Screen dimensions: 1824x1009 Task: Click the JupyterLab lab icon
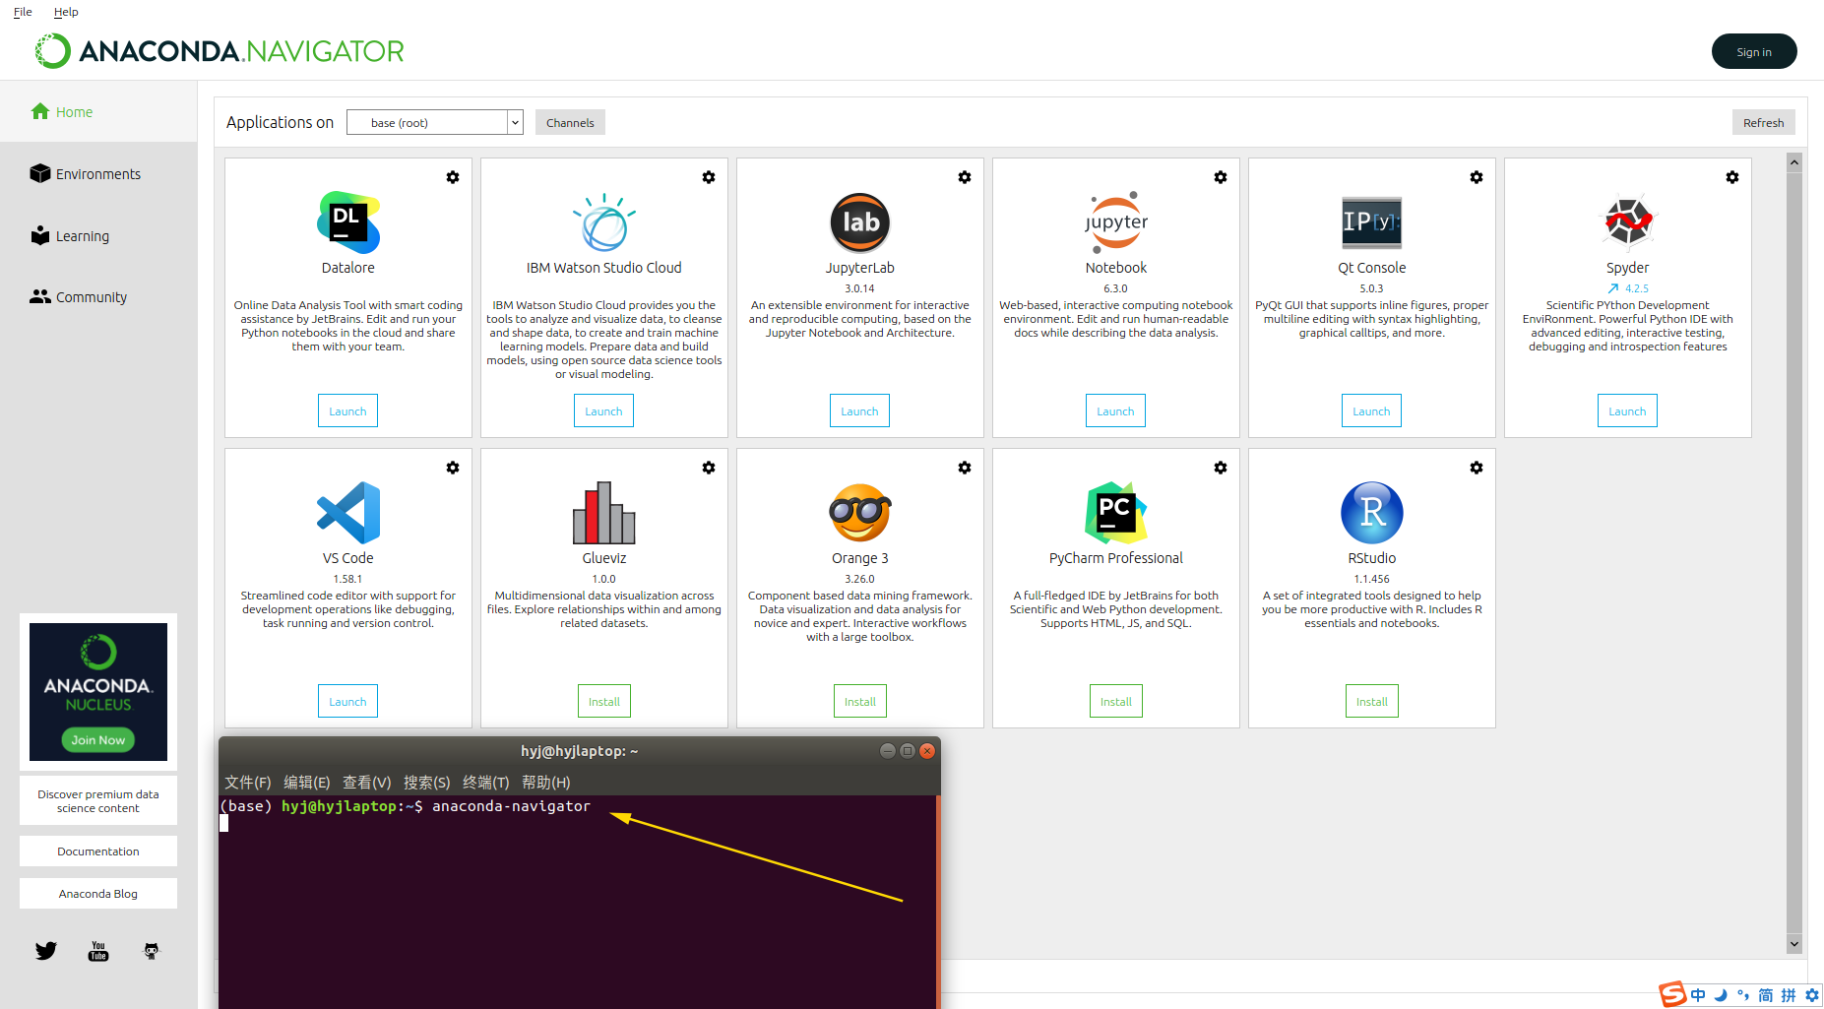click(860, 222)
